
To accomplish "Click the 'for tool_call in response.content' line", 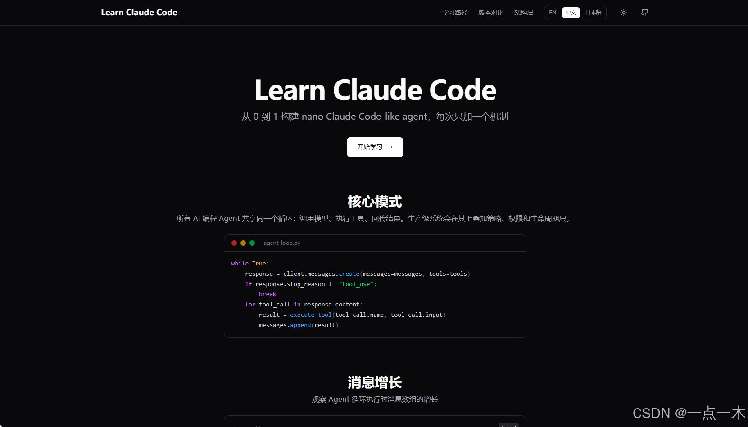I will (304, 305).
